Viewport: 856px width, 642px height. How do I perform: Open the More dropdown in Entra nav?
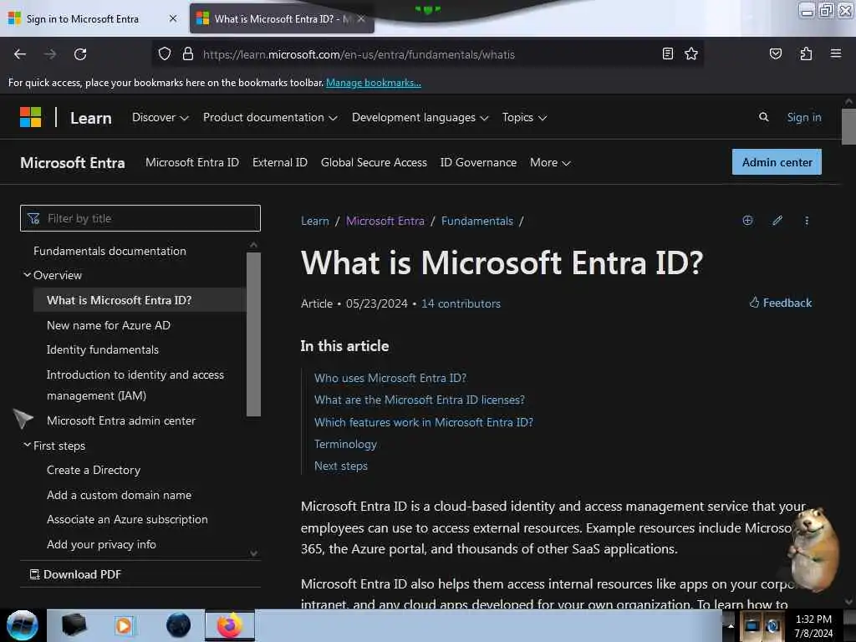click(550, 163)
